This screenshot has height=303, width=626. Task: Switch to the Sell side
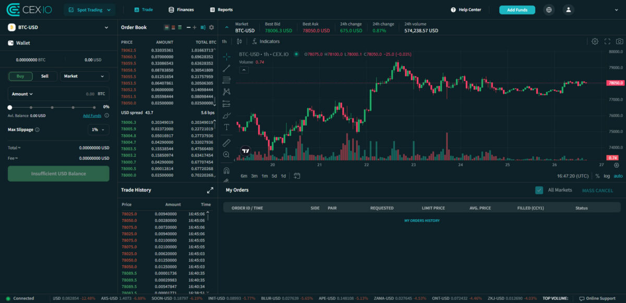coord(45,76)
